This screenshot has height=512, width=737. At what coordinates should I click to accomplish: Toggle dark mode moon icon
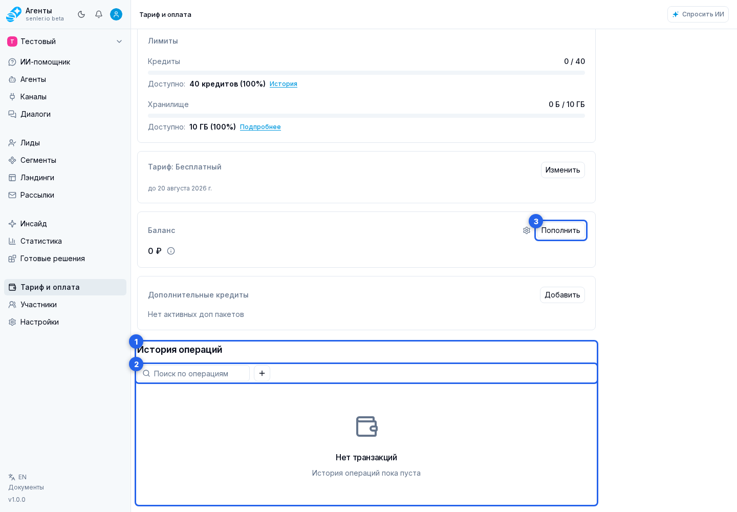click(x=81, y=14)
